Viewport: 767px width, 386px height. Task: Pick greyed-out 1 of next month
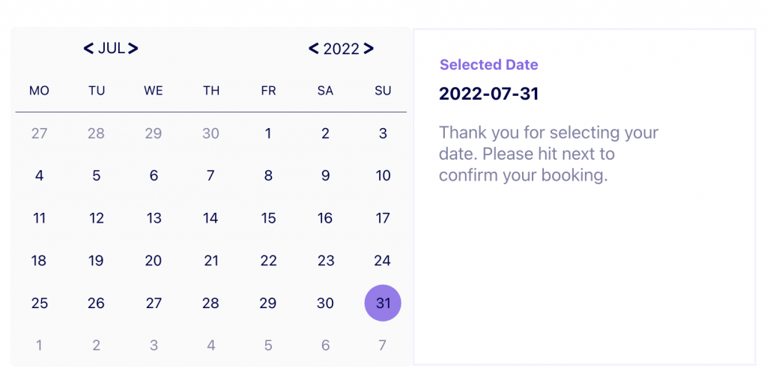(39, 346)
